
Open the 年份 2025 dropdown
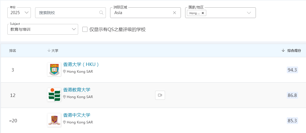[19, 13]
